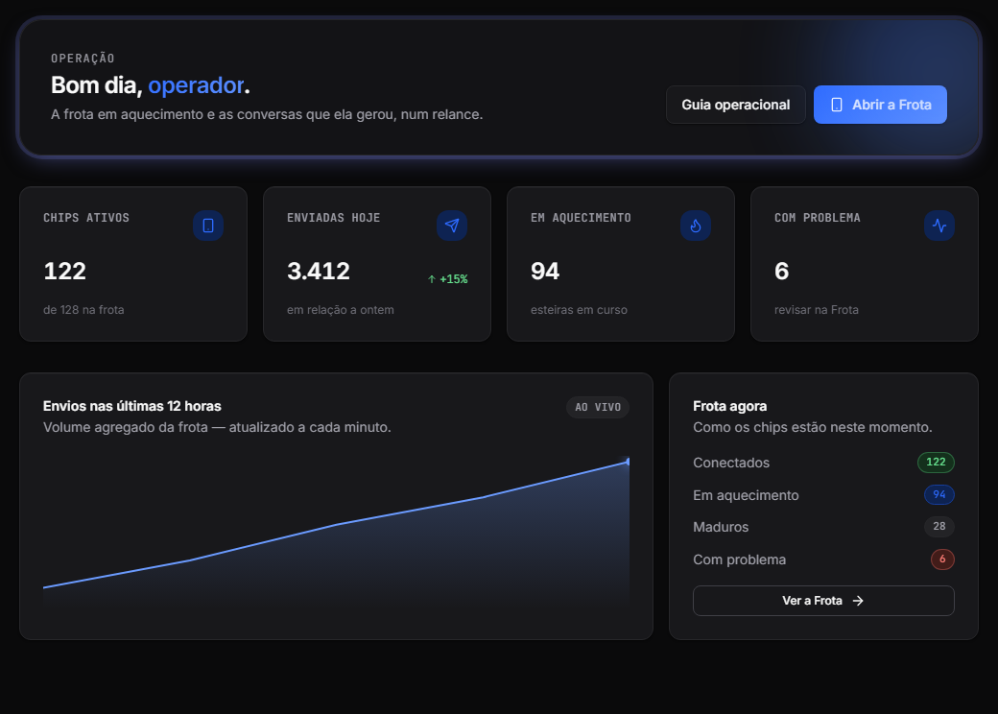The width and height of the screenshot is (998, 714).
Task: Click 'Como os chips estão neste momento' text
Action: [813, 427]
